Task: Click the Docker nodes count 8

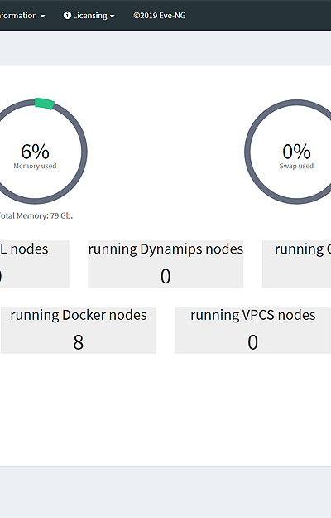Action: 78,342
